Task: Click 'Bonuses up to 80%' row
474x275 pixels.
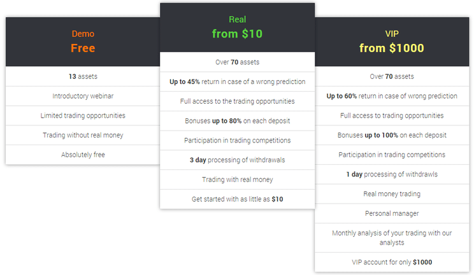Action: 237,121
